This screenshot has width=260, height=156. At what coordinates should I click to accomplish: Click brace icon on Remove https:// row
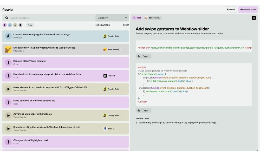[x=8, y=62]
